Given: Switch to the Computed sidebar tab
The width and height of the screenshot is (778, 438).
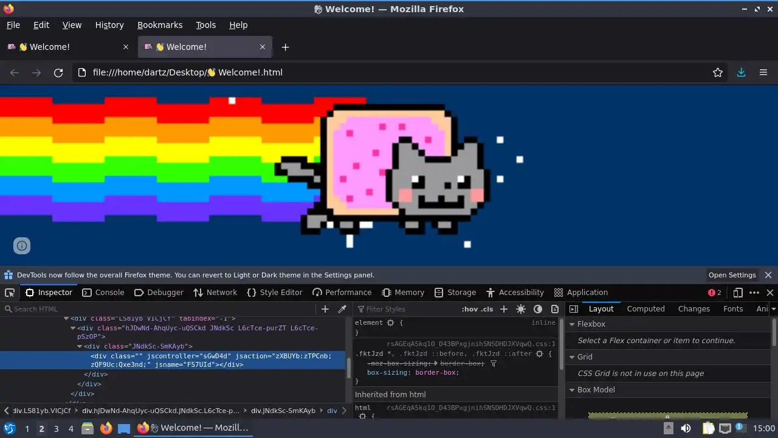Looking at the screenshot, I should click(645, 309).
